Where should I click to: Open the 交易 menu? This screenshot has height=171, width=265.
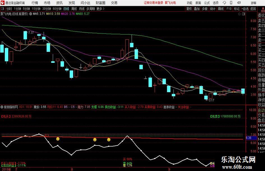pos(114,3)
